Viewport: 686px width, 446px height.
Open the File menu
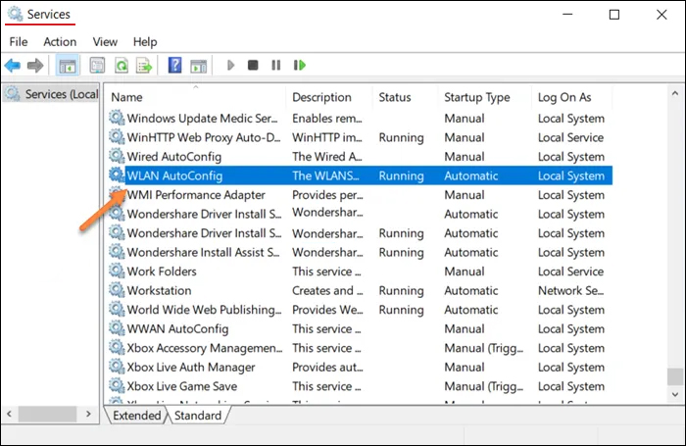coord(19,42)
